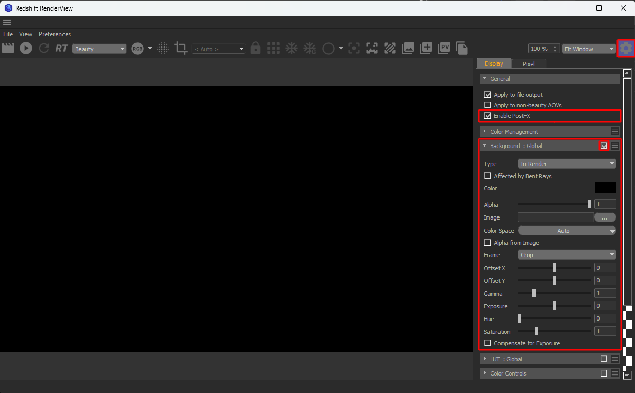This screenshot has width=635, height=393.
Task: Expand the Color Management section
Action: (513, 132)
